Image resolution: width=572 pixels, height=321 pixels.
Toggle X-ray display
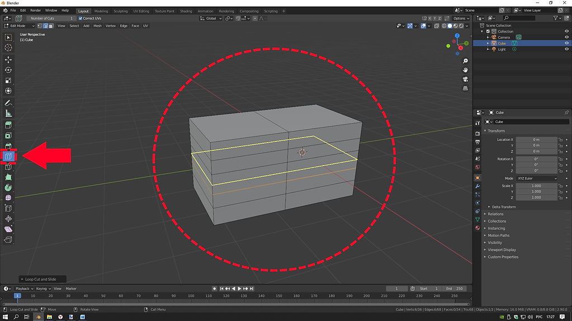pos(436,26)
